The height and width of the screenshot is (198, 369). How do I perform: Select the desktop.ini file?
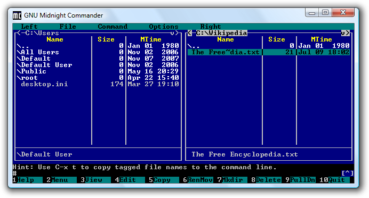[x=44, y=84]
